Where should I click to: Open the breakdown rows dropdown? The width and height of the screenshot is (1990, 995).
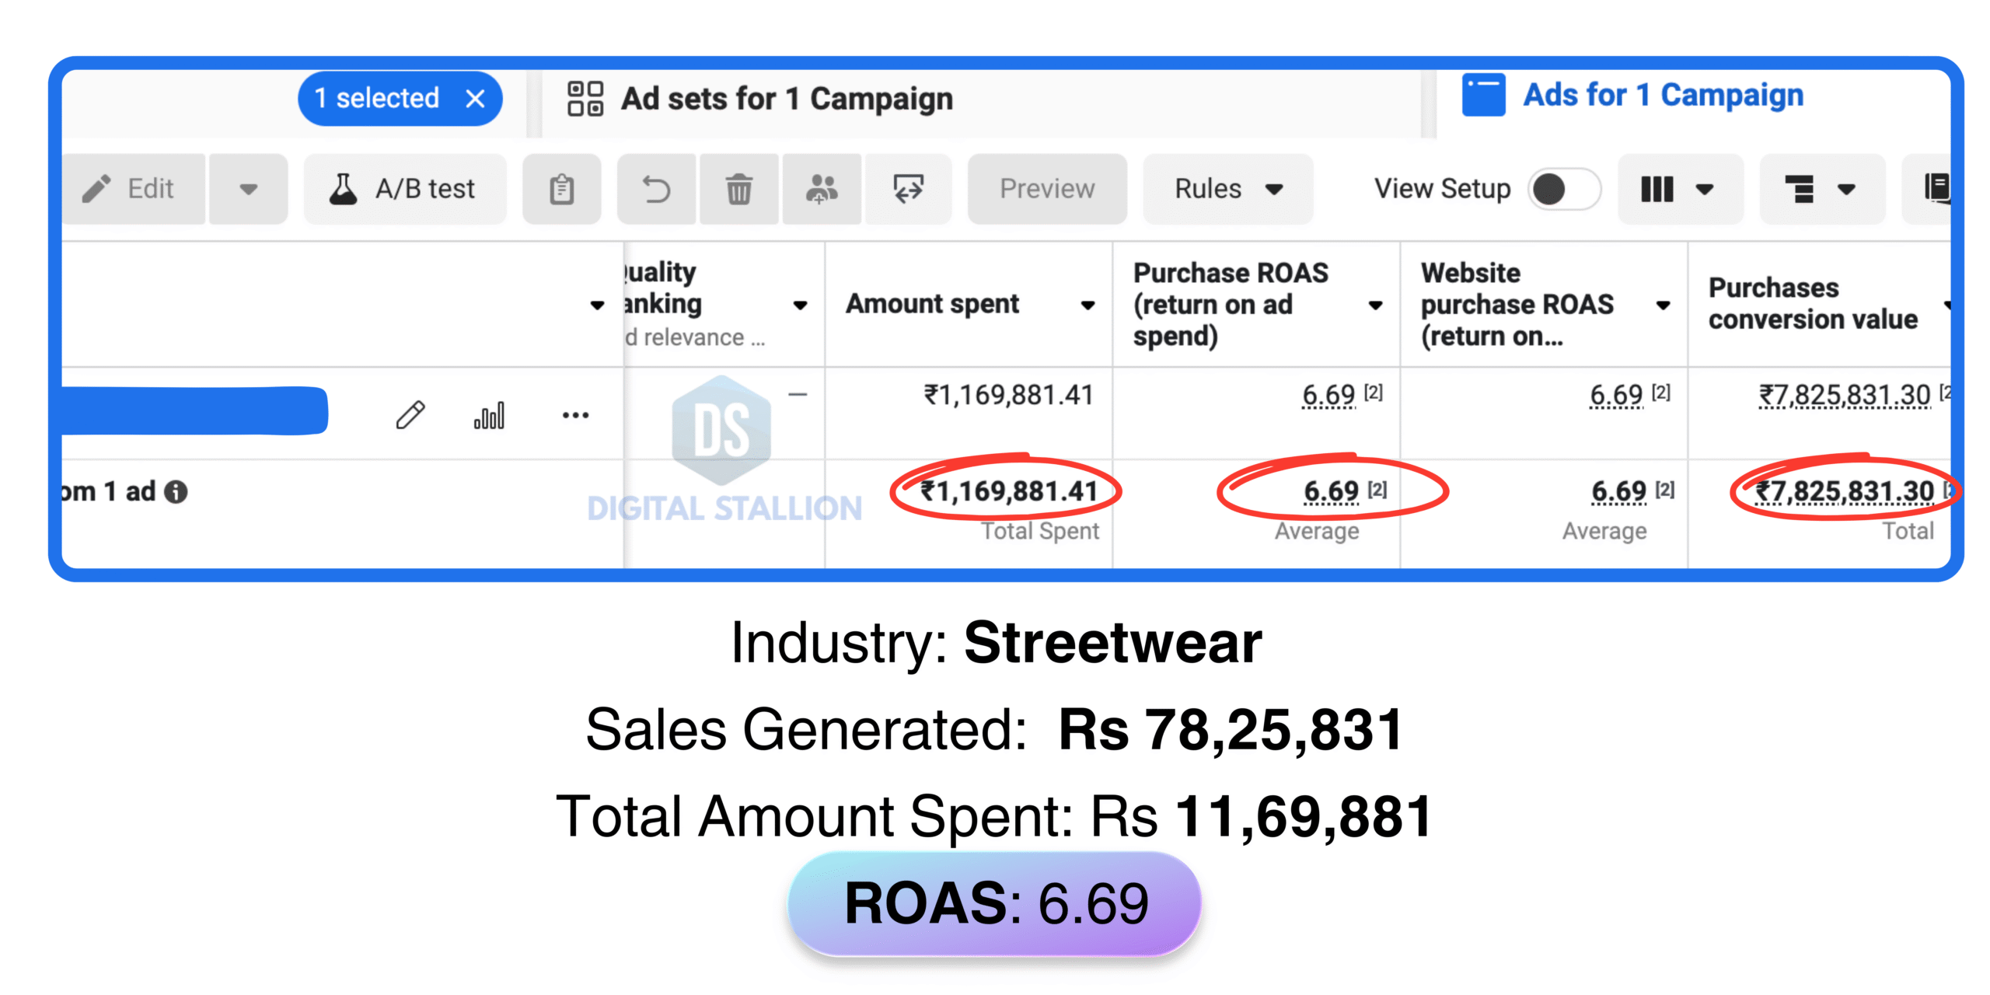pos(1821,189)
